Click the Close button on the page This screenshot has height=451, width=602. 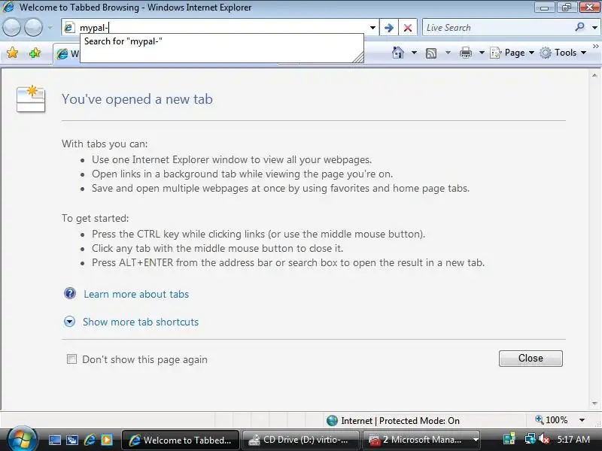point(531,359)
